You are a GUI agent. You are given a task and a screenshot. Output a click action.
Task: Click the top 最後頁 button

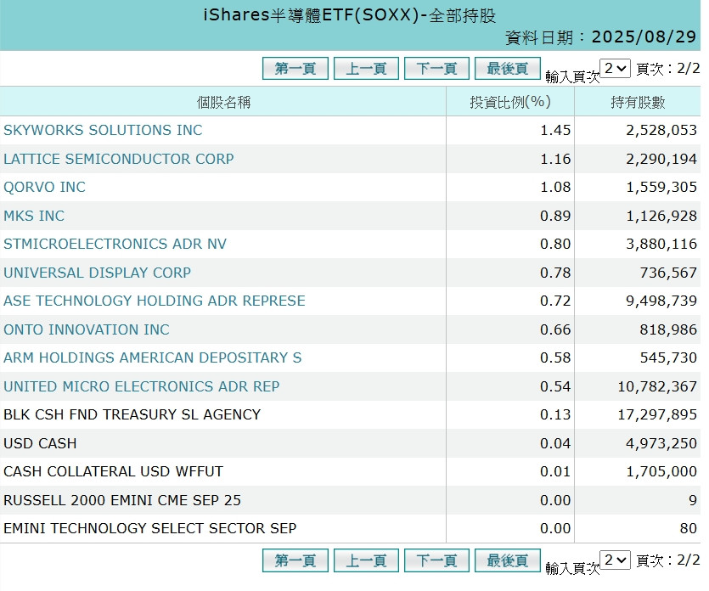tap(508, 68)
